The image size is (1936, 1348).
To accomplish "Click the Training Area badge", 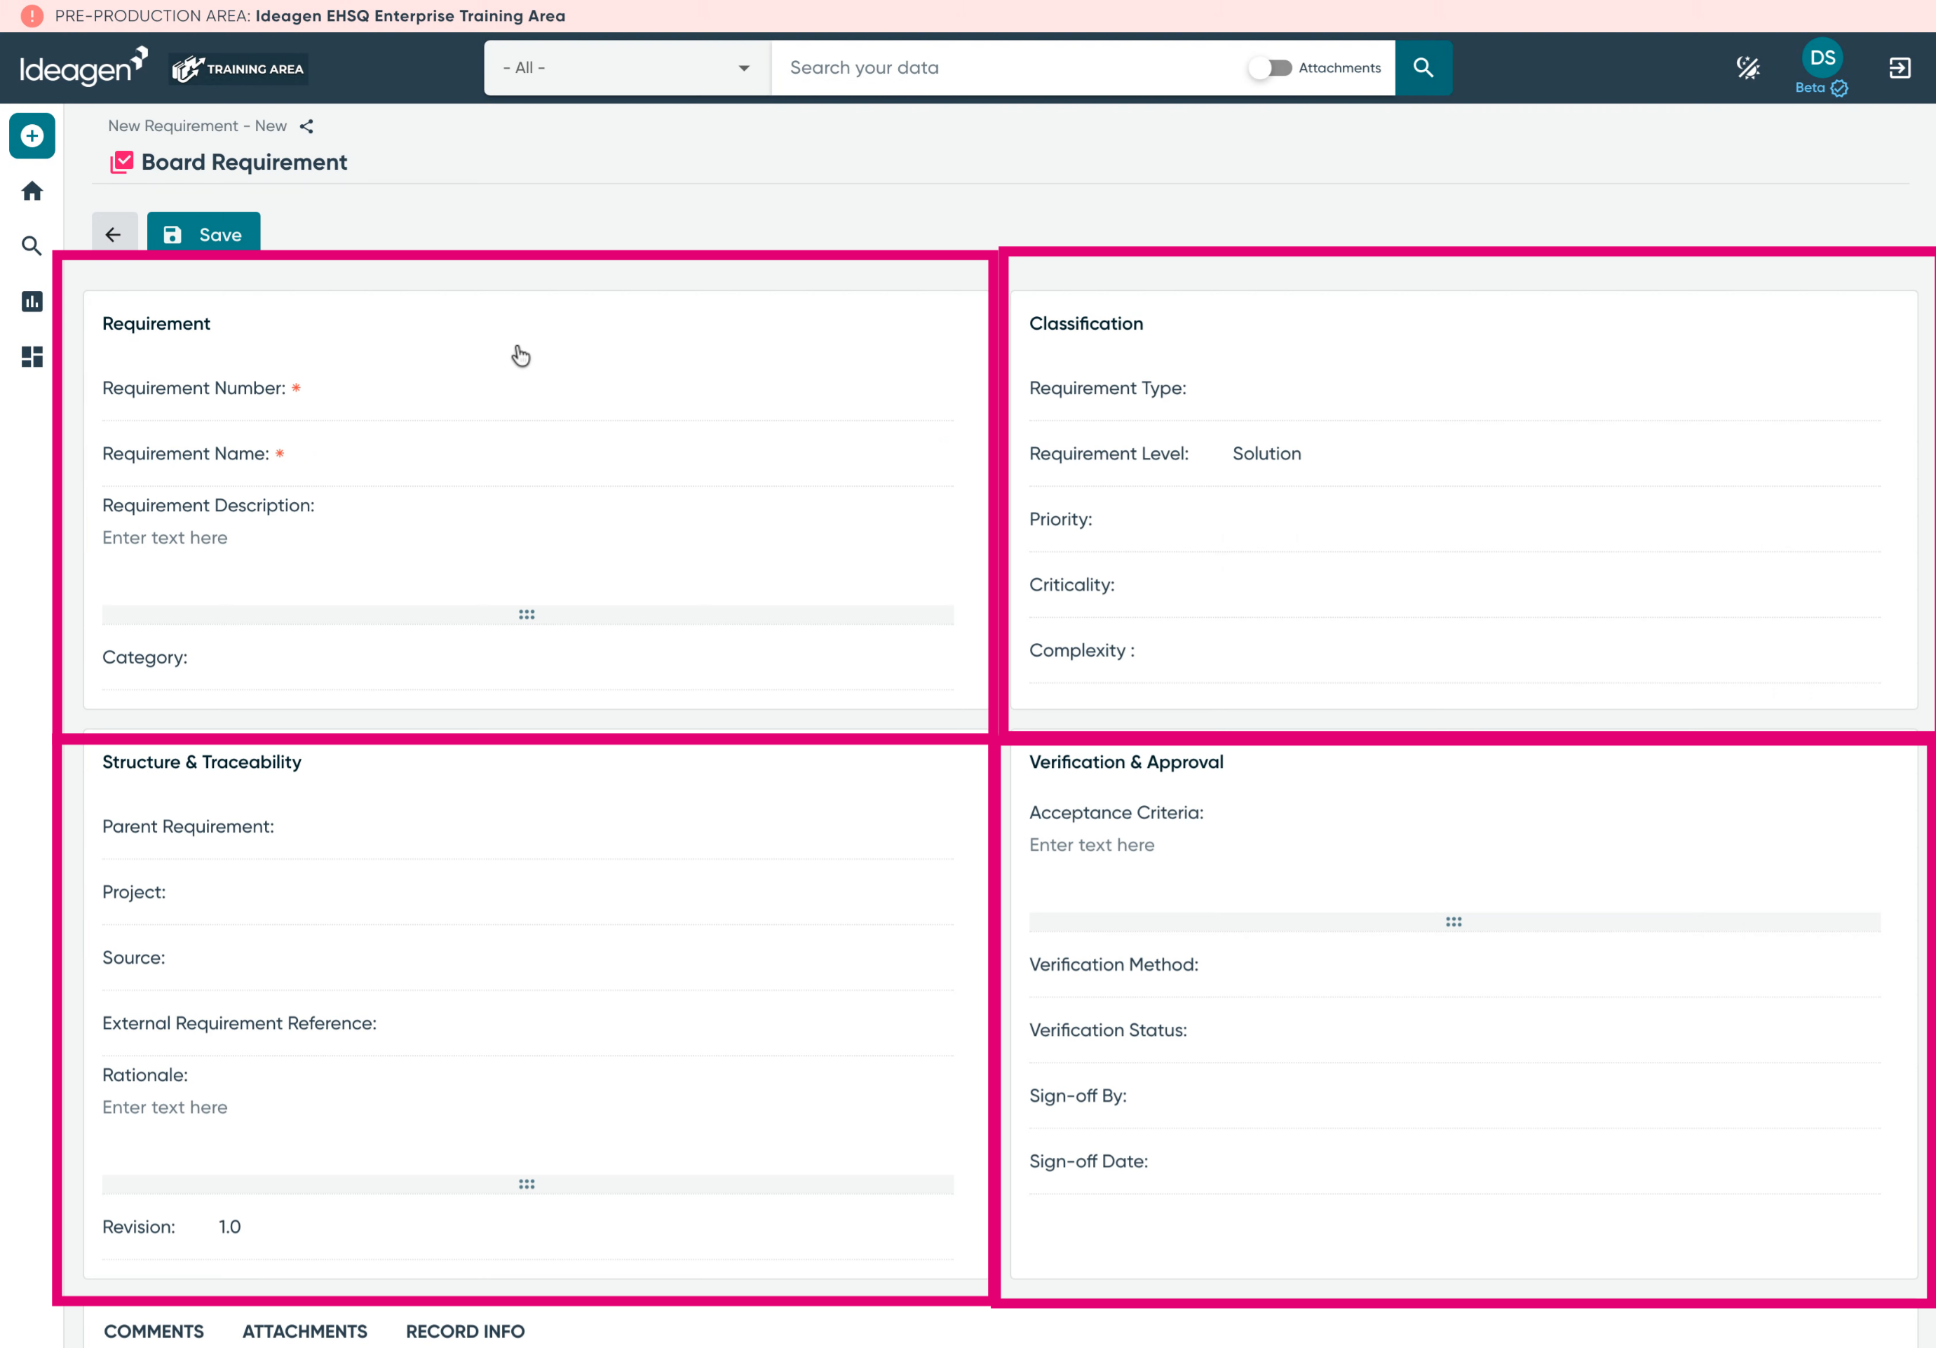I will tap(238, 68).
